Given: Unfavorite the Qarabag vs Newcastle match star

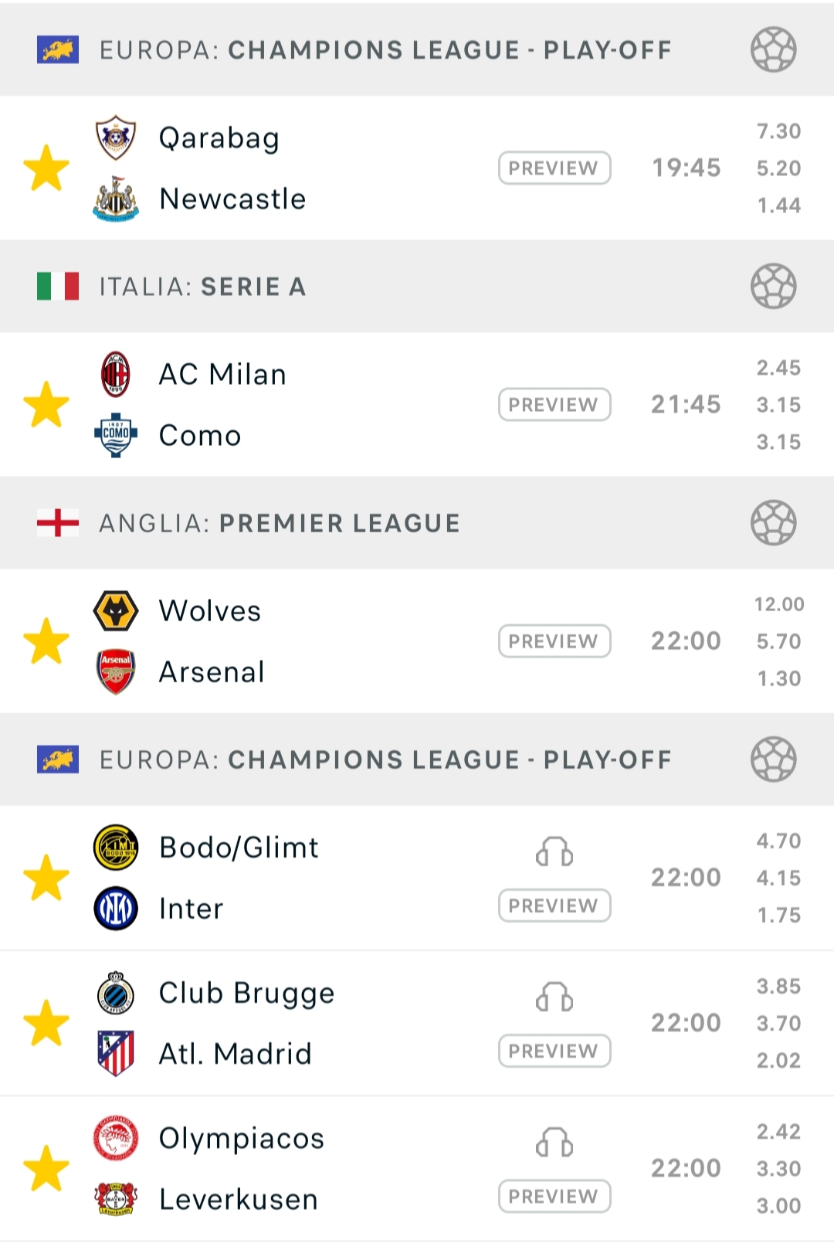Looking at the screenshot, I should (x=46, y=168).
